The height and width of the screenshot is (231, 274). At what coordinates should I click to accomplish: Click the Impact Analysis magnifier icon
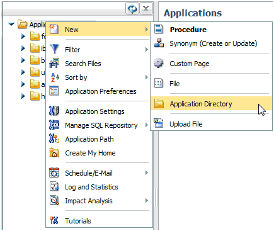pyautogui.click(x=54, y=200)
